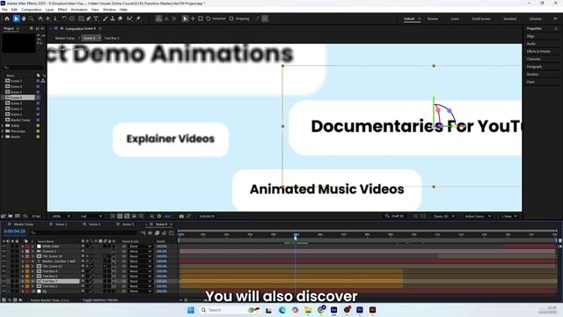Screen dimensions: 563x317
Task: Click Toggle Switches / Modes button
Action: (100, 299)
